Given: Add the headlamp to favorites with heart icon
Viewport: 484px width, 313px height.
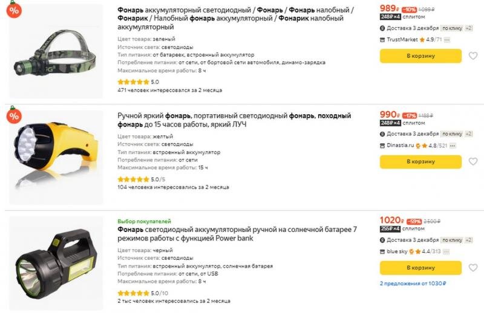Looking at the screenshot, I should (x=473, y=56).
